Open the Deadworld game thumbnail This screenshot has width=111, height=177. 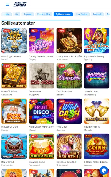point(42,76)
